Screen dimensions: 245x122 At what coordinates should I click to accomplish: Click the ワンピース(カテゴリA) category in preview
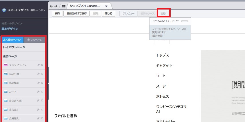[x=171, y=109]
